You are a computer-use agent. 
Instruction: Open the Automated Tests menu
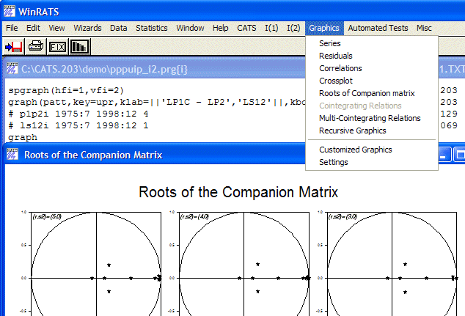377,28
